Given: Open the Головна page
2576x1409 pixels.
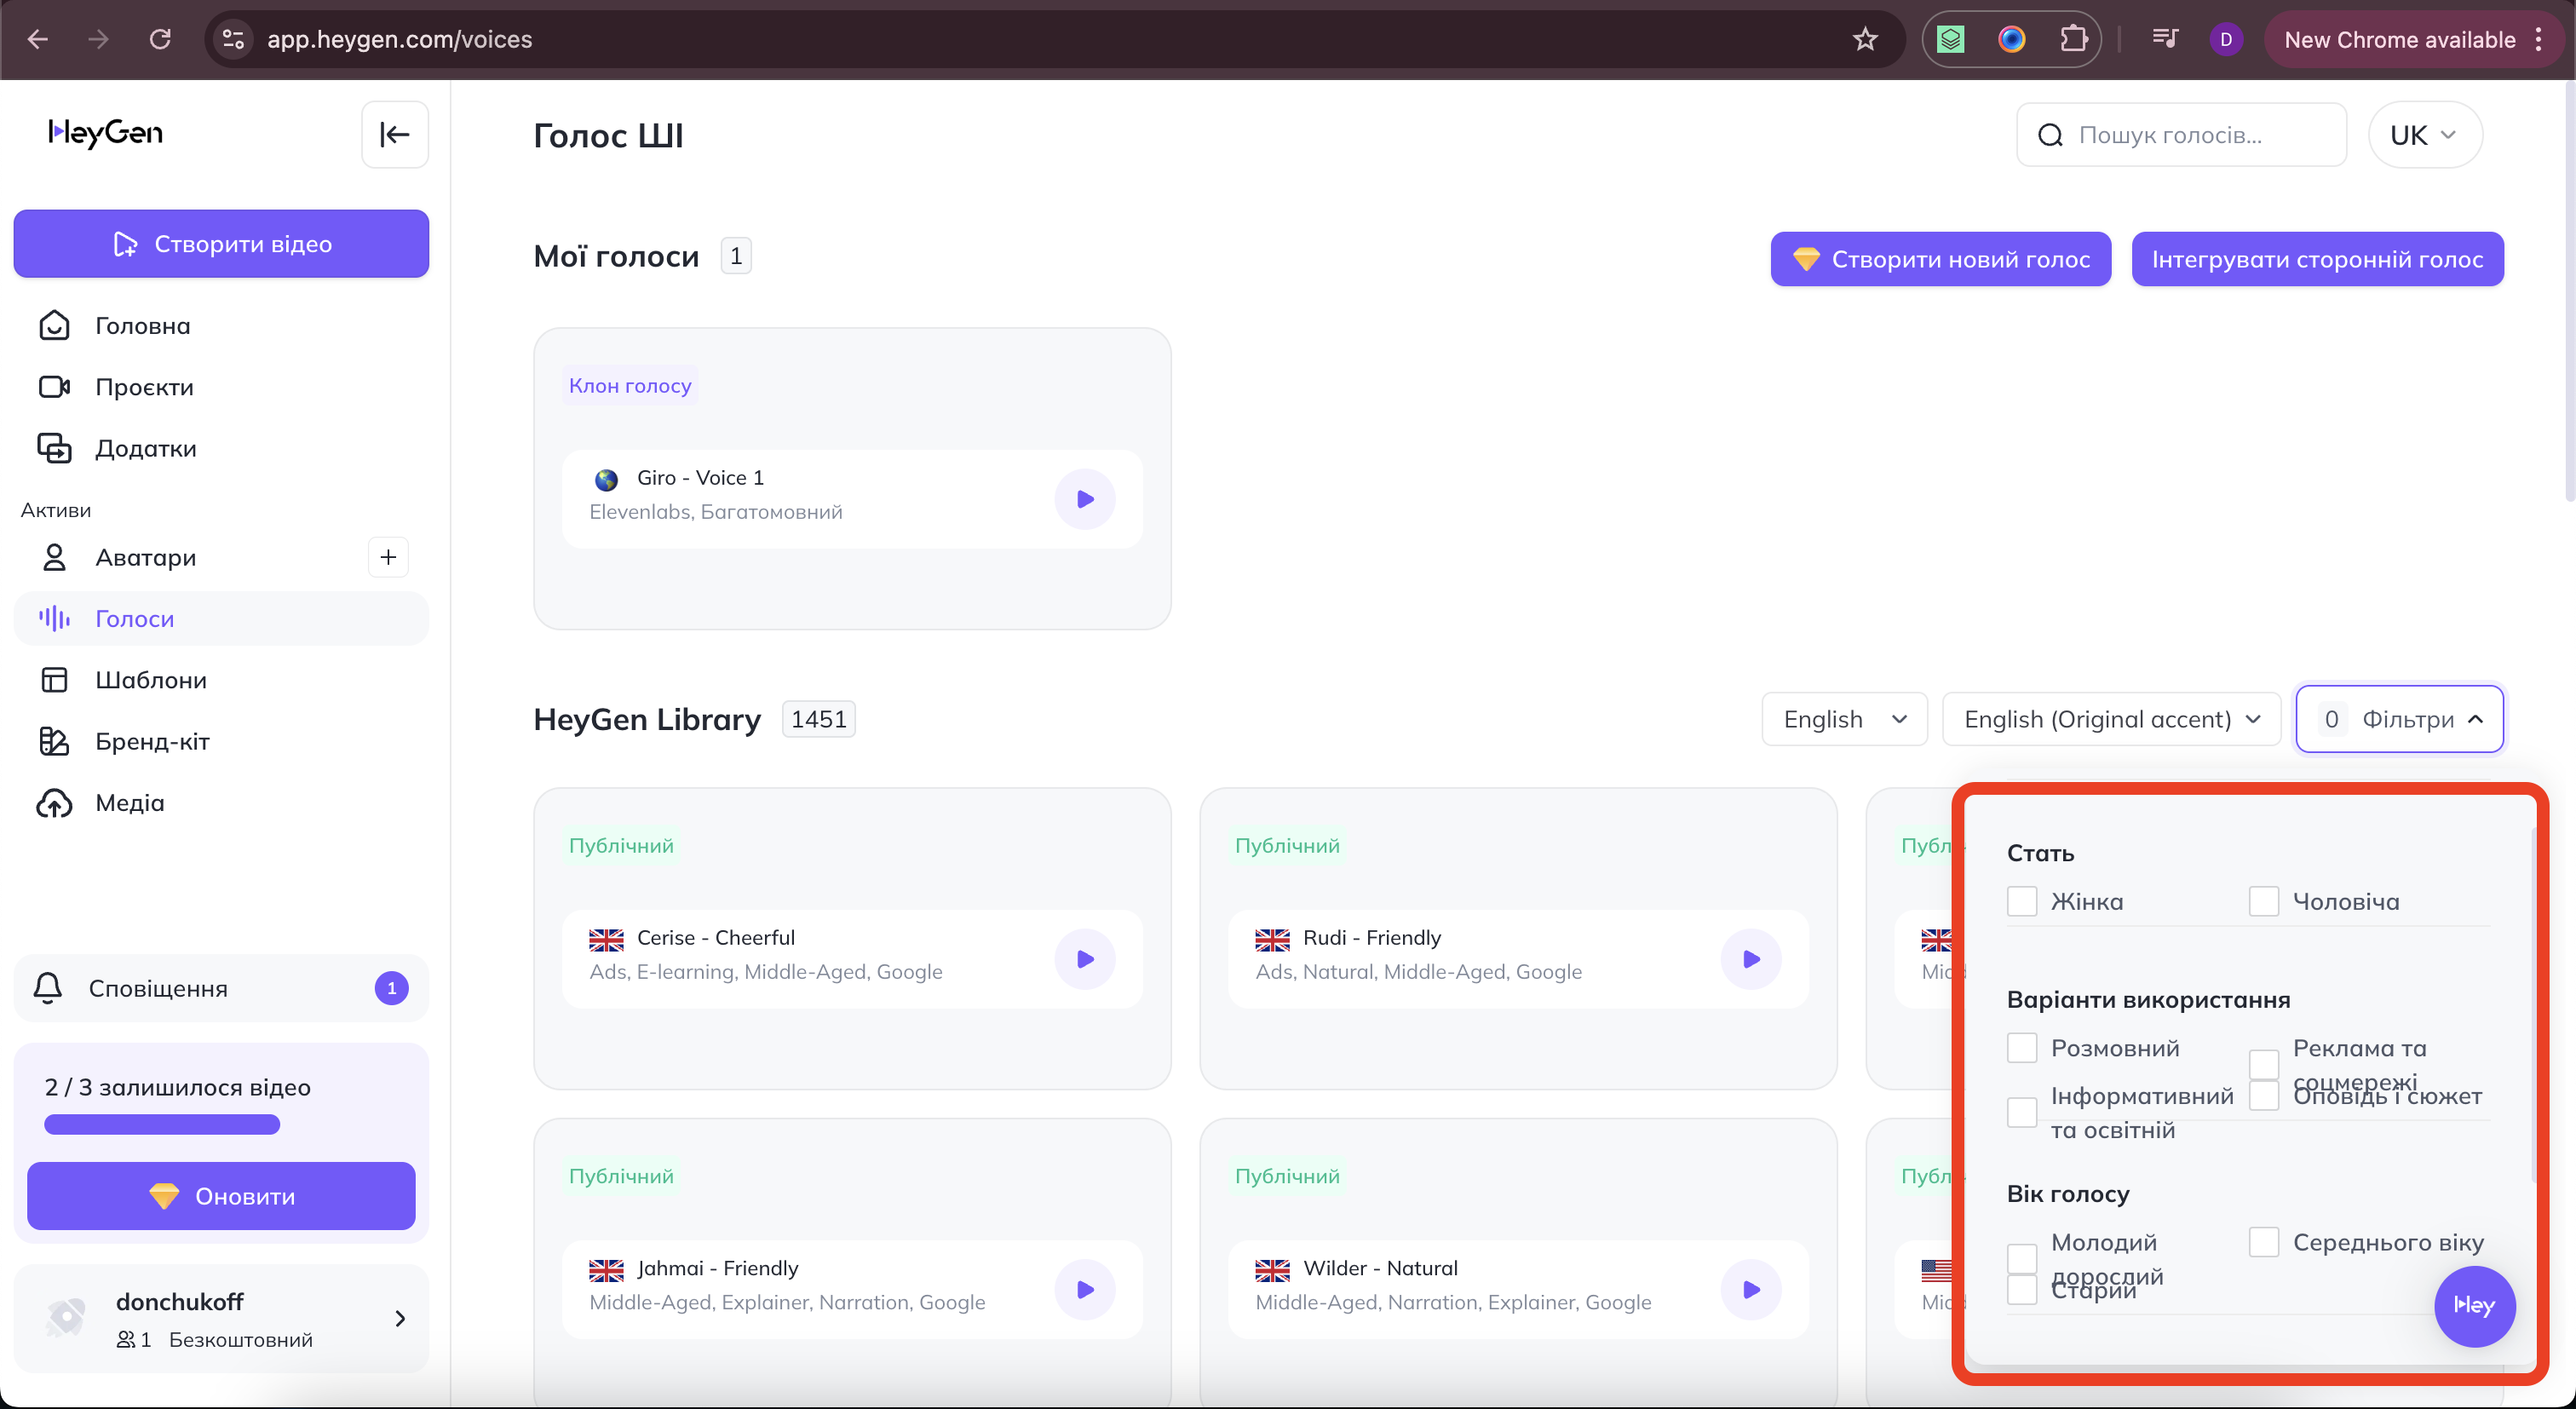Looking at the screenshot, I should (221, 326).
